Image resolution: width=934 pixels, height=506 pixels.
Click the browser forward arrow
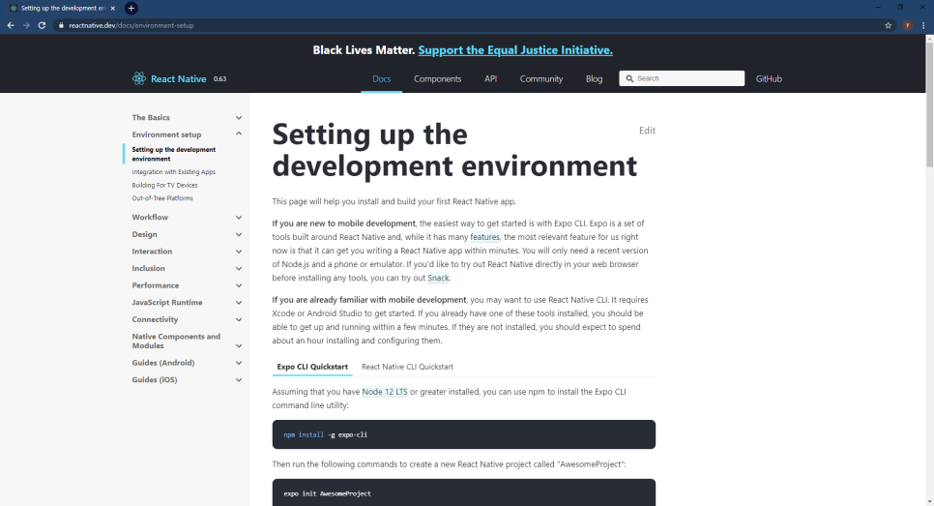(26, 25)
